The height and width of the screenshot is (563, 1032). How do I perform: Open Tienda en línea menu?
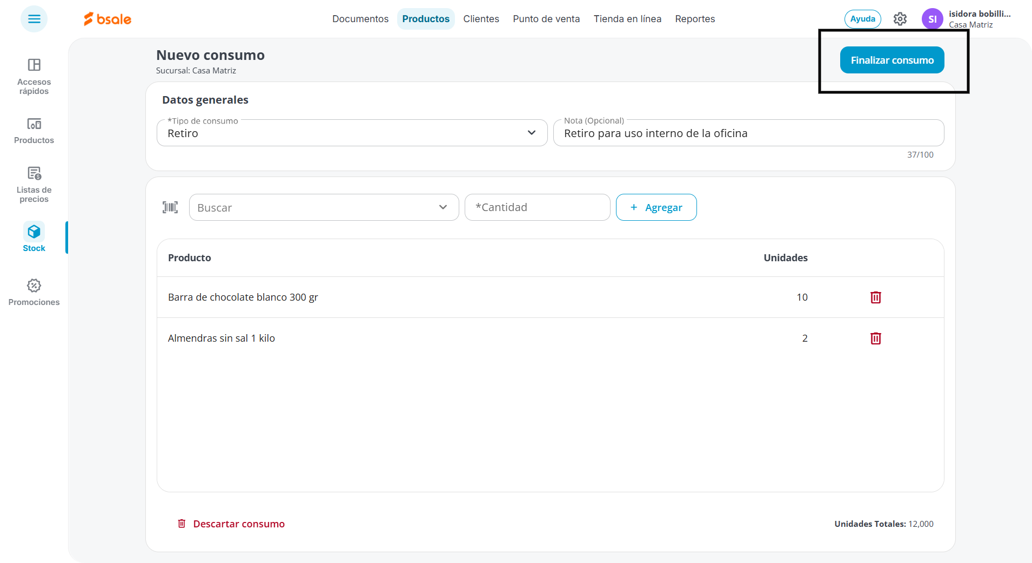pyautogui.click(x=627, y=19)
